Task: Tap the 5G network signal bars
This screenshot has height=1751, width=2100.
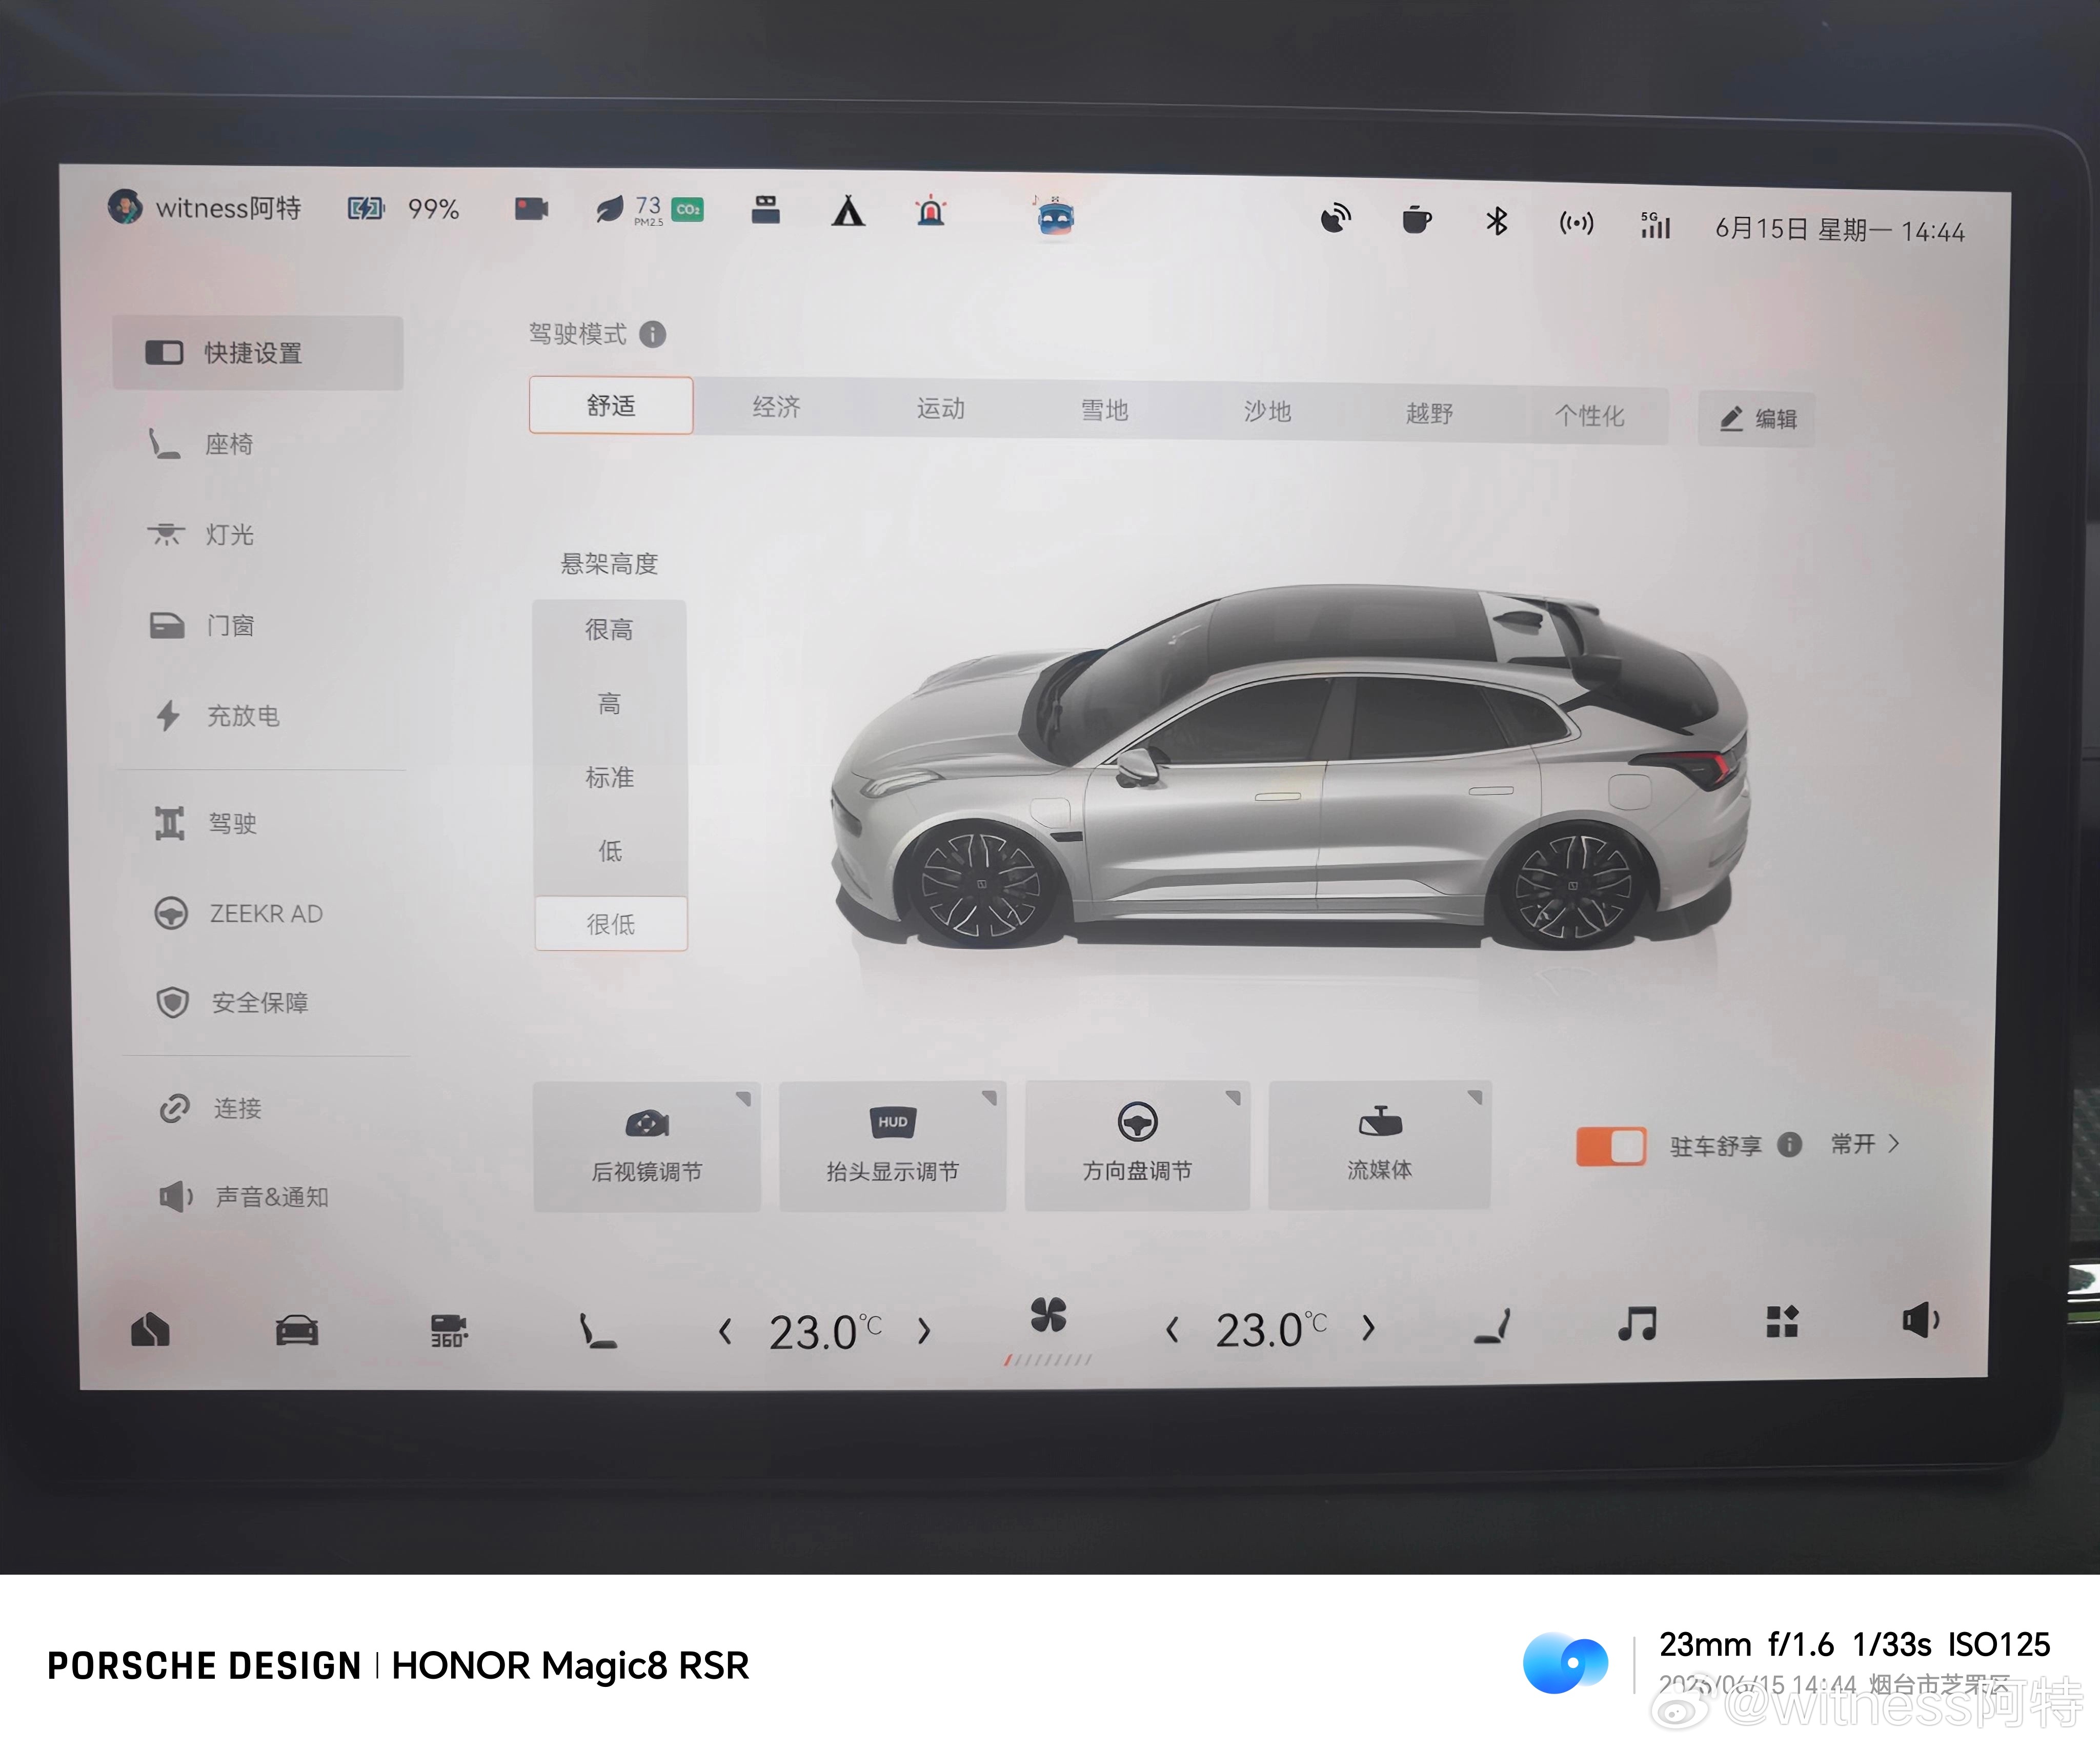Action: 1655,225
